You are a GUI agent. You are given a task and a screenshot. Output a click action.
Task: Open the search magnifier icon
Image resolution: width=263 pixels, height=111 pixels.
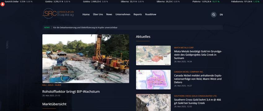[213, 14]
